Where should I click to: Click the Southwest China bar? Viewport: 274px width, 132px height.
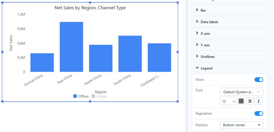[159, 58]
